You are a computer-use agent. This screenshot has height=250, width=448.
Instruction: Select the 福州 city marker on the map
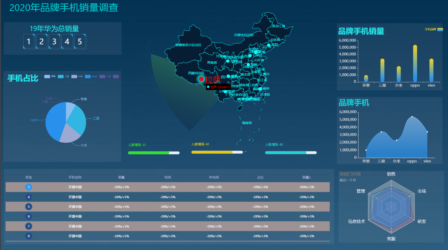tap(260, 88)
